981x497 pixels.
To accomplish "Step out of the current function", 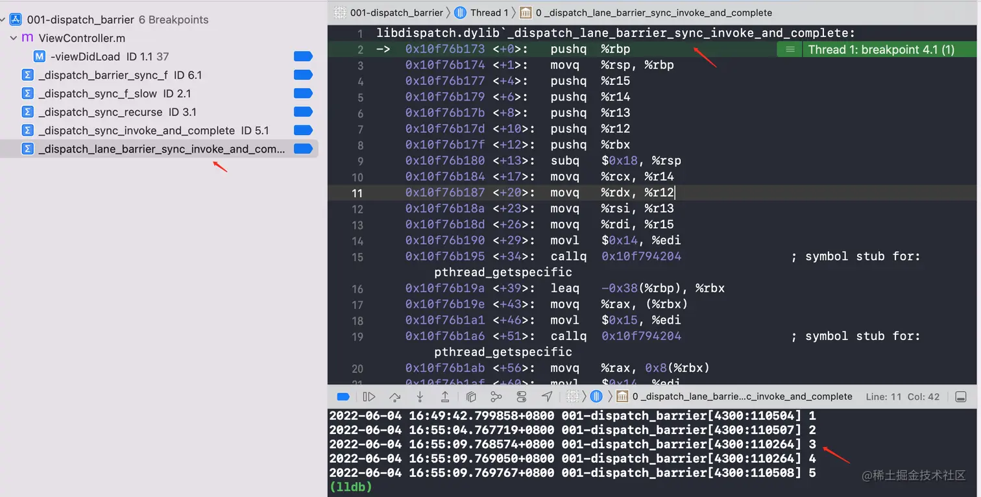I will pos(445,396).
